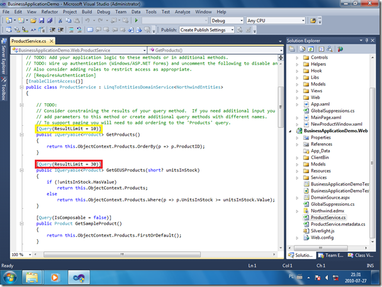Open the Analyze menu
382x287 pixels.
pyautogui.click(x=182, y=11)
